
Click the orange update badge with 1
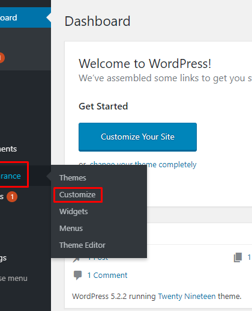click(12, 197)
